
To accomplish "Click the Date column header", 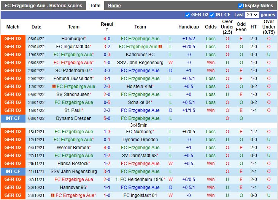I will pos(37,27).
